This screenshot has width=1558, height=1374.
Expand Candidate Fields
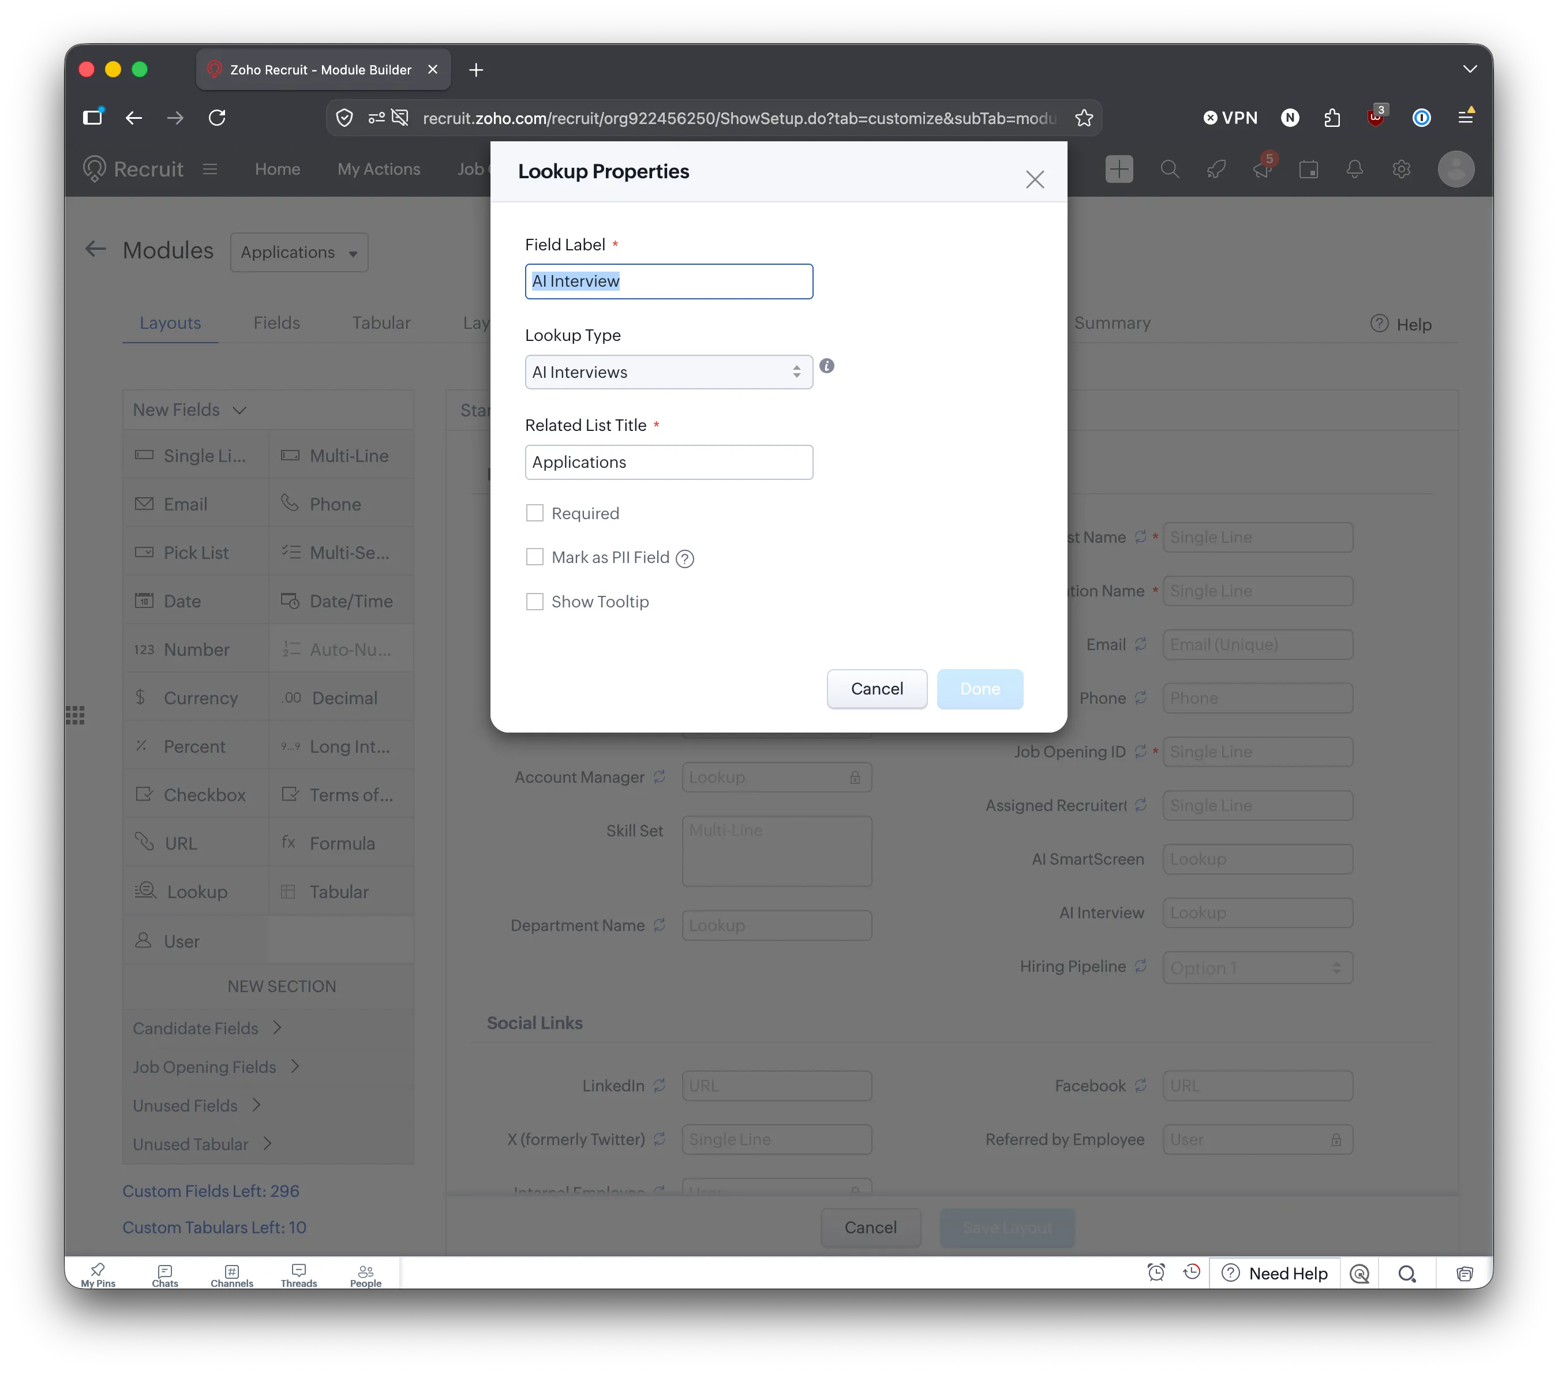(x=207, y=1028)
